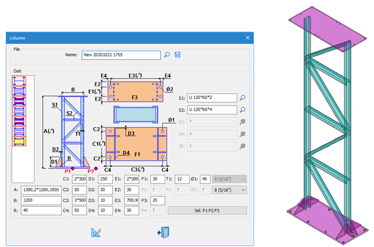This screenshot has width=374, height=247.
Task: Click the search icon next to Nome field
Action: [x=167, y=55]
